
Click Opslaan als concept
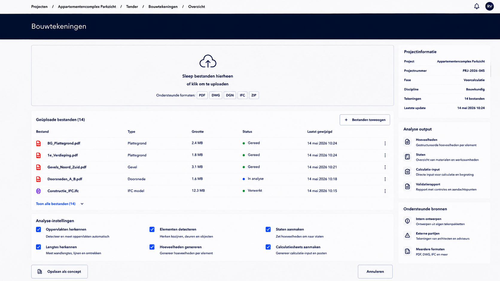point(60,271)
